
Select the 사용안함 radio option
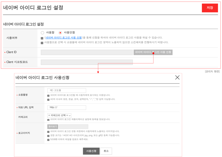60,33
